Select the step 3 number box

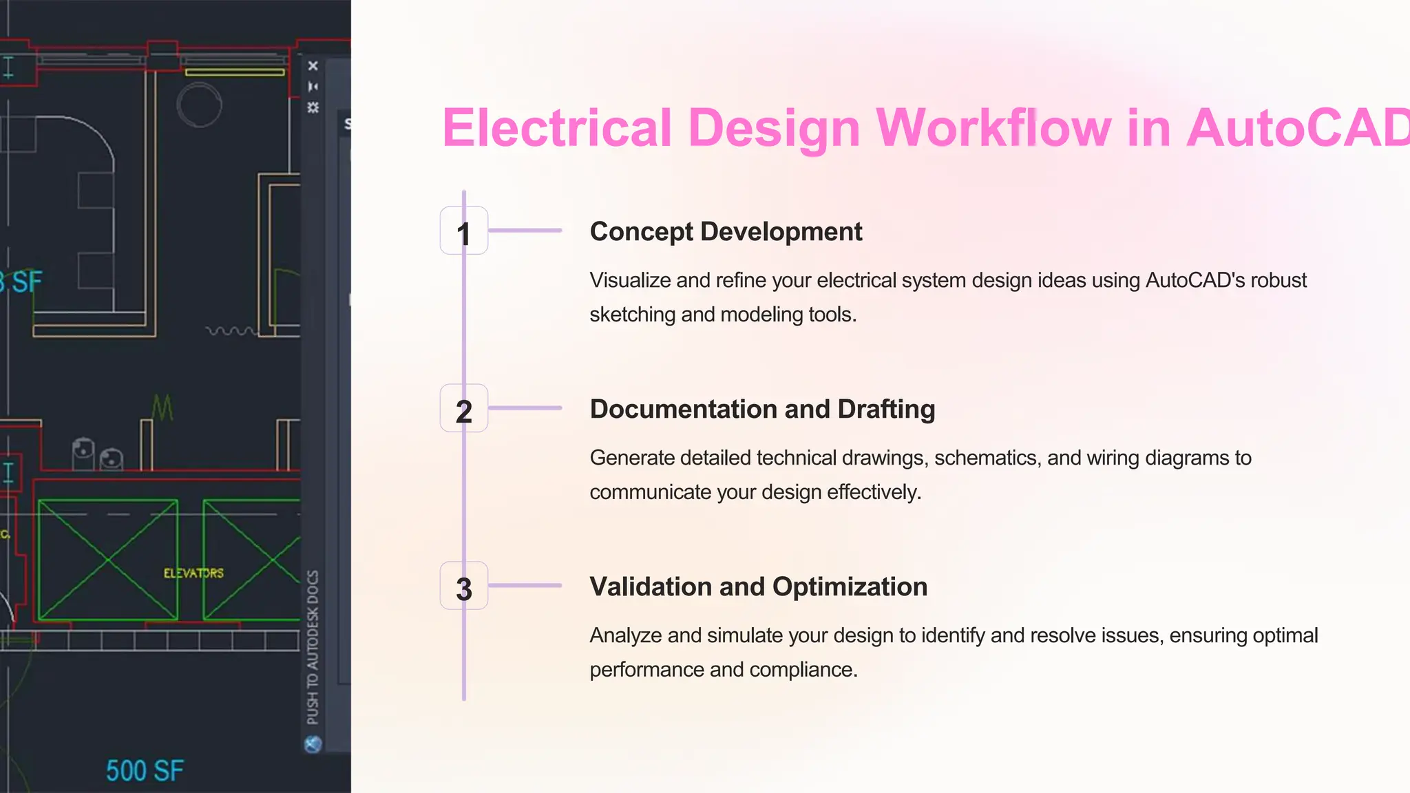[464, 586]
